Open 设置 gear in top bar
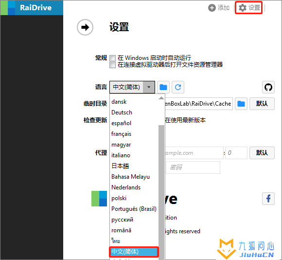This screenshot has width=282, height=260. point(249,8)
